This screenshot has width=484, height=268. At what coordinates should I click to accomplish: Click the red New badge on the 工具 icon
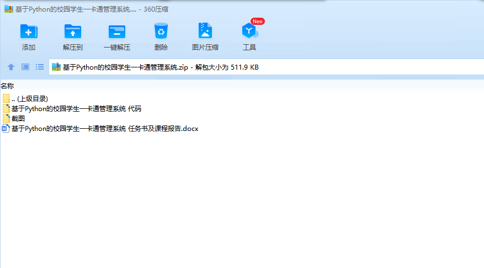(258, 22)
